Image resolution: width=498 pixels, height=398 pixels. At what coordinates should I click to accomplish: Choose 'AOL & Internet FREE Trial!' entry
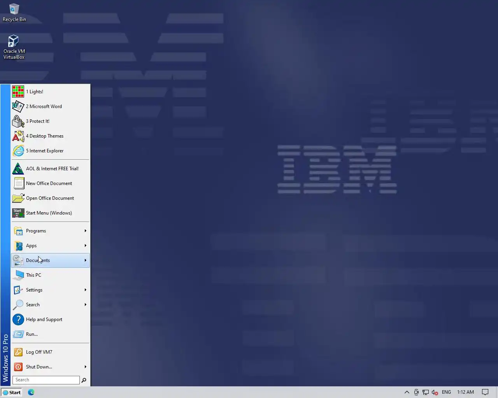click(x=51, y=169)
